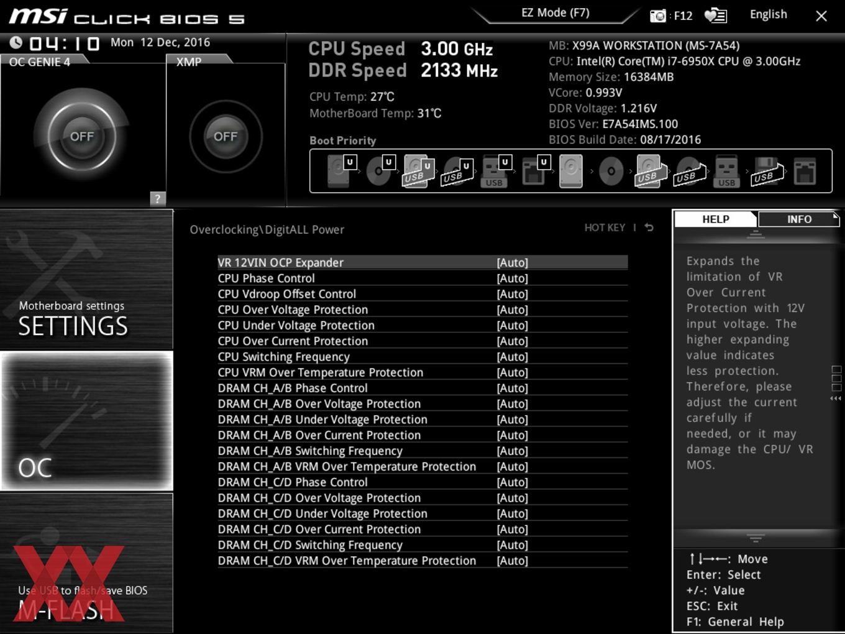This screenshot has height=634, width=845.
Task: Open VR 12VIN OCP Expander [Auto] value
Action: 512,262
